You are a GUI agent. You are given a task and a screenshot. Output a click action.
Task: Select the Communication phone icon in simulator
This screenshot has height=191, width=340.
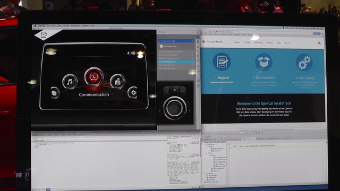coord(94,77)
